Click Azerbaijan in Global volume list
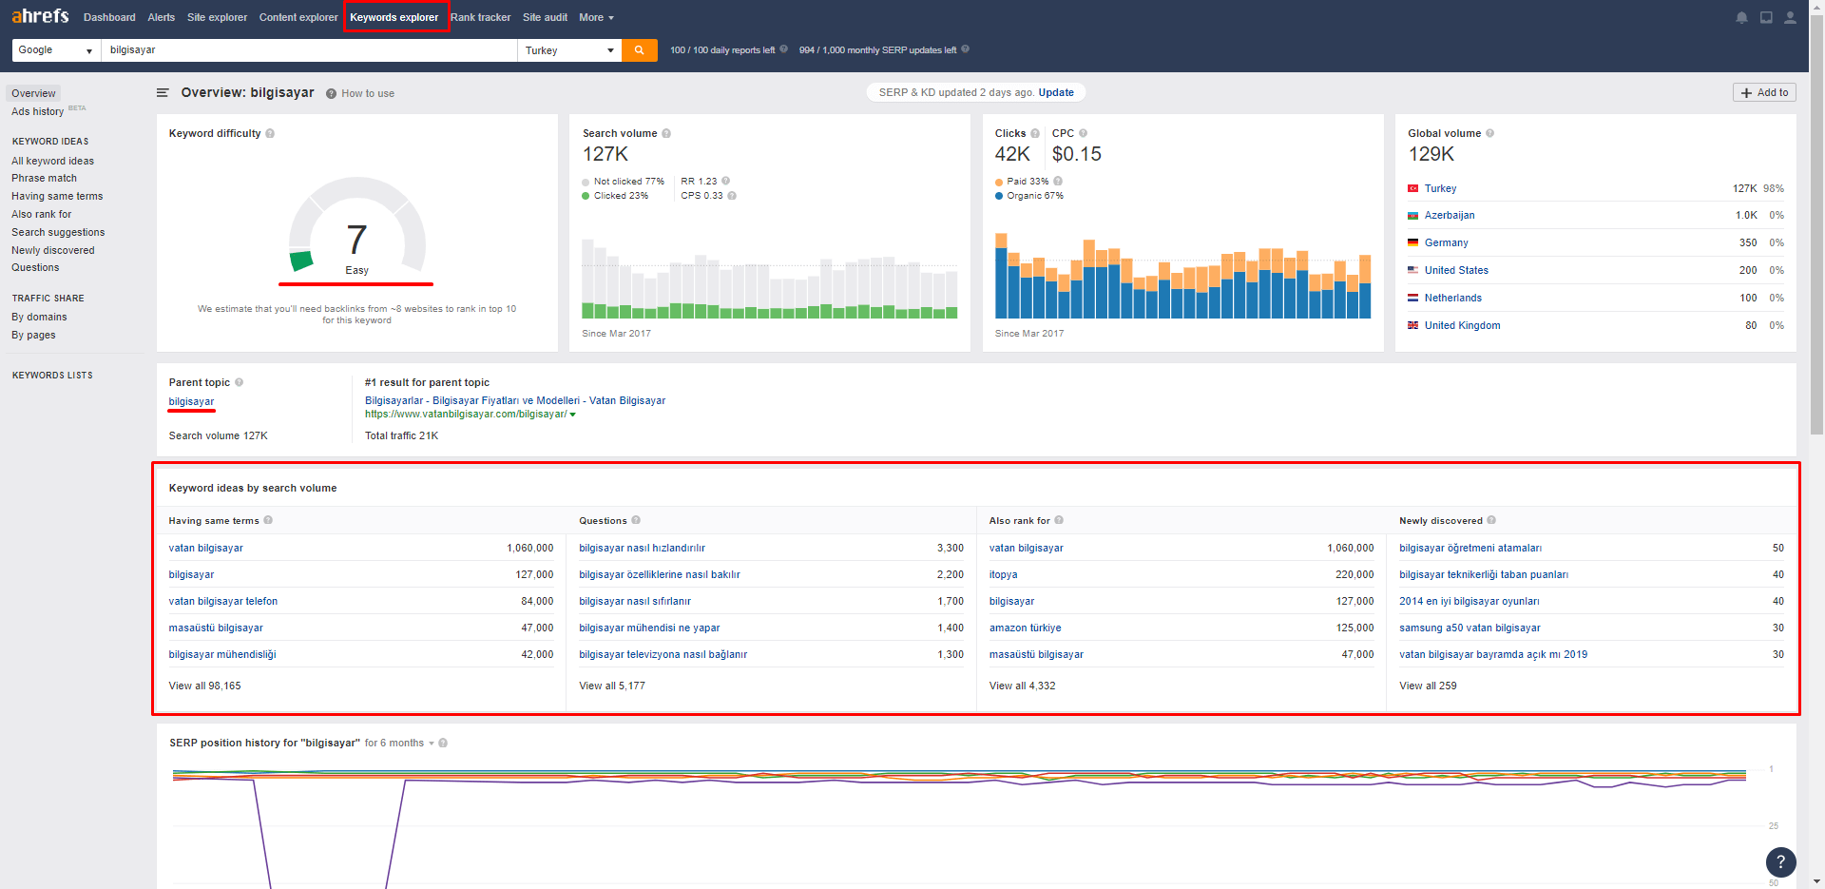This screenshot has width=1825, height=889. (x=1450, y=216)
